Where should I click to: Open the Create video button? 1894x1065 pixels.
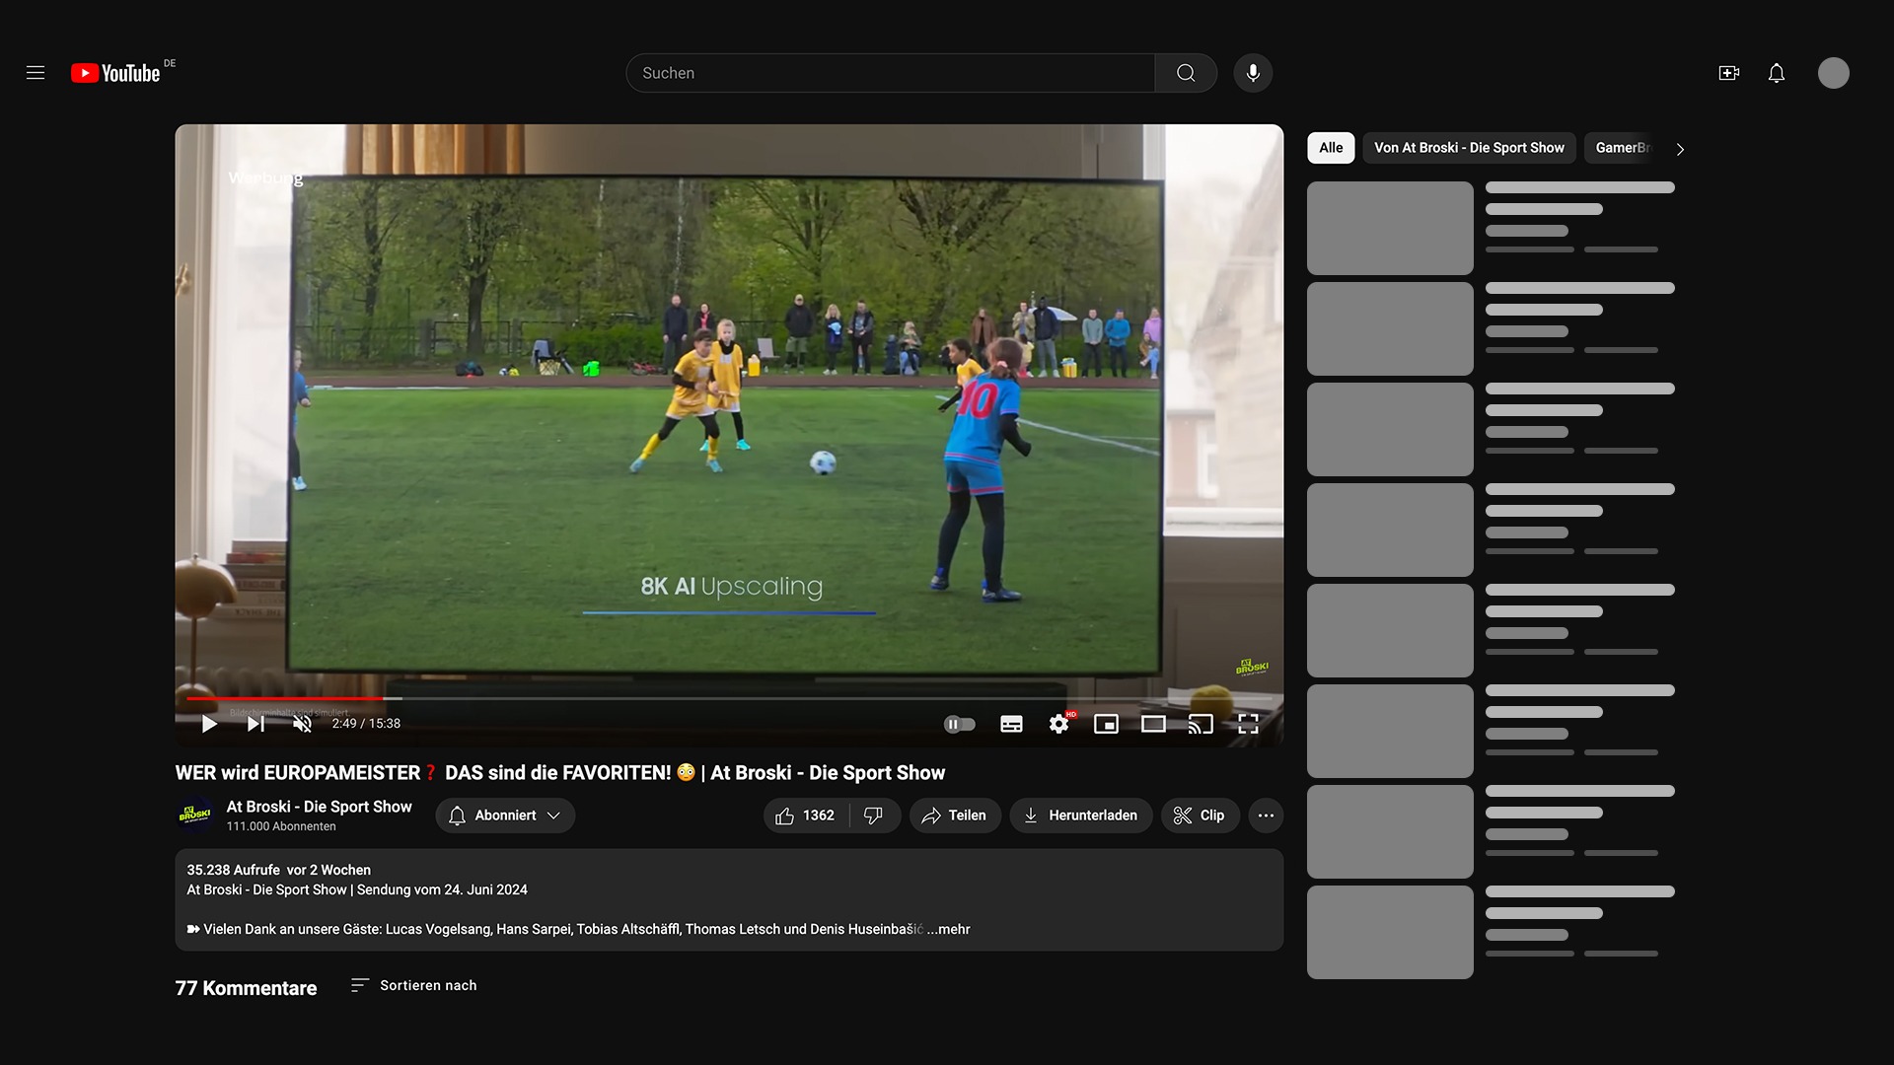coord(1729,73)
